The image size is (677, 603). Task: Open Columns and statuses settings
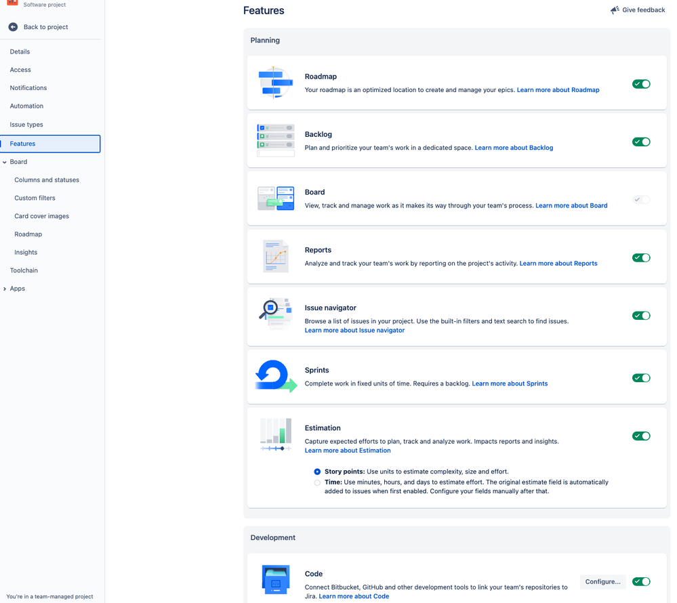47,180
